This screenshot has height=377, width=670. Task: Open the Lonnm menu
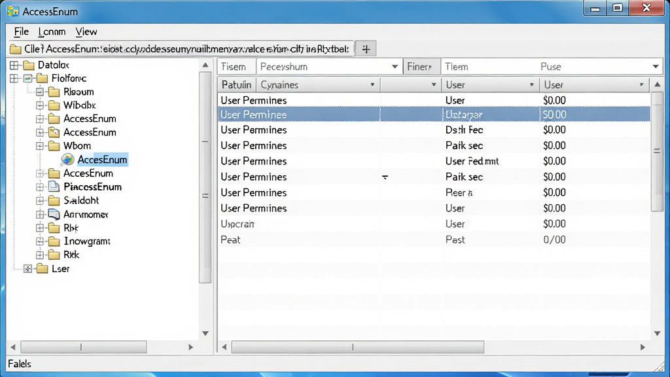pos(52,31)
